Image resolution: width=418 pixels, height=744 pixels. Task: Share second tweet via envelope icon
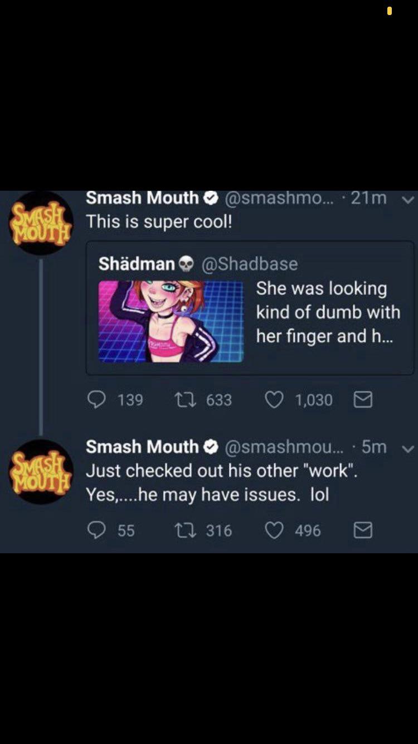pyautogui.click(x=363, y=530)
